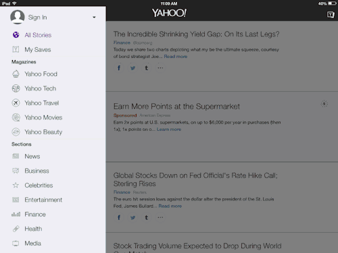338x253 pixels.
Task: Expand the account dropdown arrow
Action: (94, 17)
